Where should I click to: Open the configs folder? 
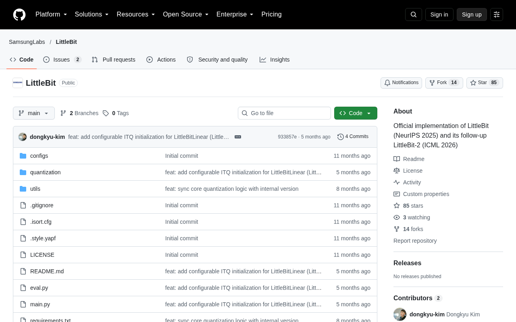coord(39,156)
